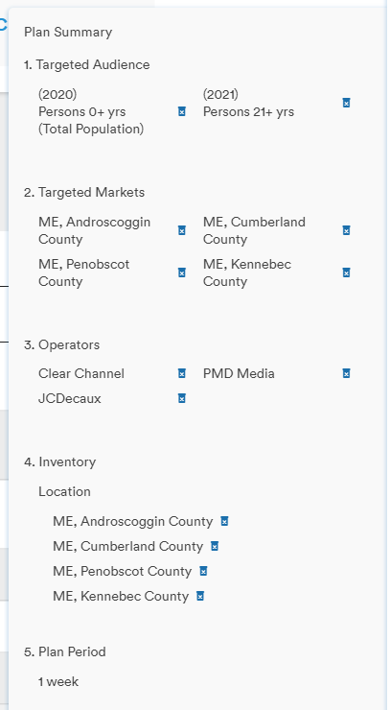This screenshot has width=390, height=710.
Task: Remove Cumberland County from Inventory Location
Action: click(215, 546)
